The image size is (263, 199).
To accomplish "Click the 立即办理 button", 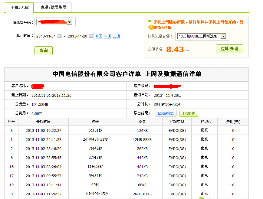I will 230,49.
